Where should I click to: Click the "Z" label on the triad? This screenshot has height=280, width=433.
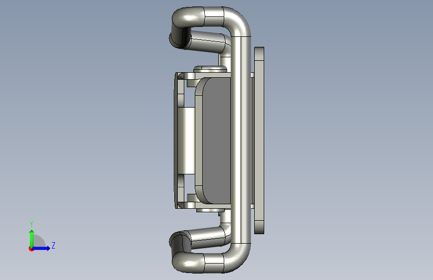pyautogui.click(x=53, y=245)
